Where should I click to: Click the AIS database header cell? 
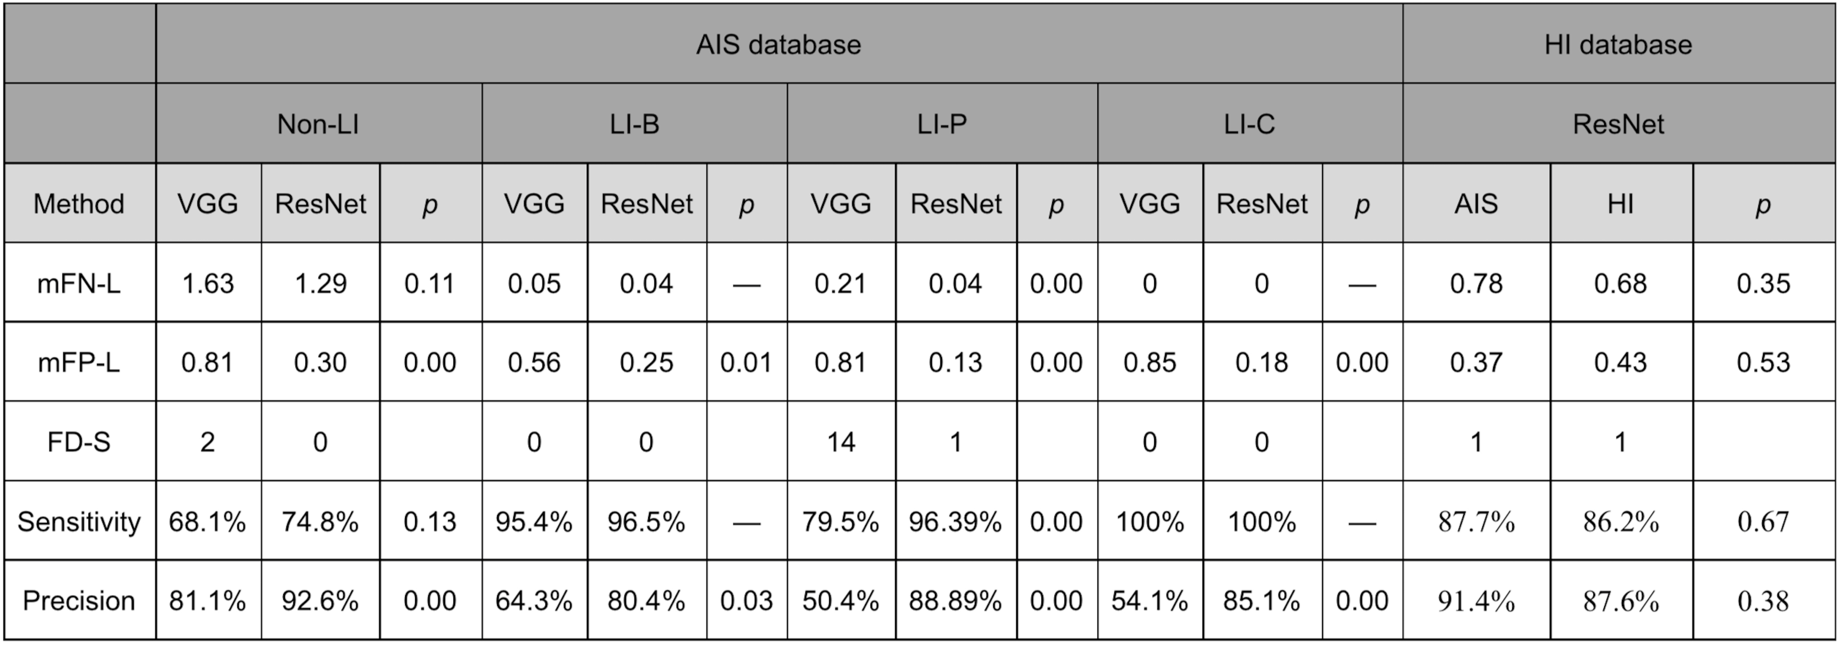pyautogui.click(x=779, y=45)
